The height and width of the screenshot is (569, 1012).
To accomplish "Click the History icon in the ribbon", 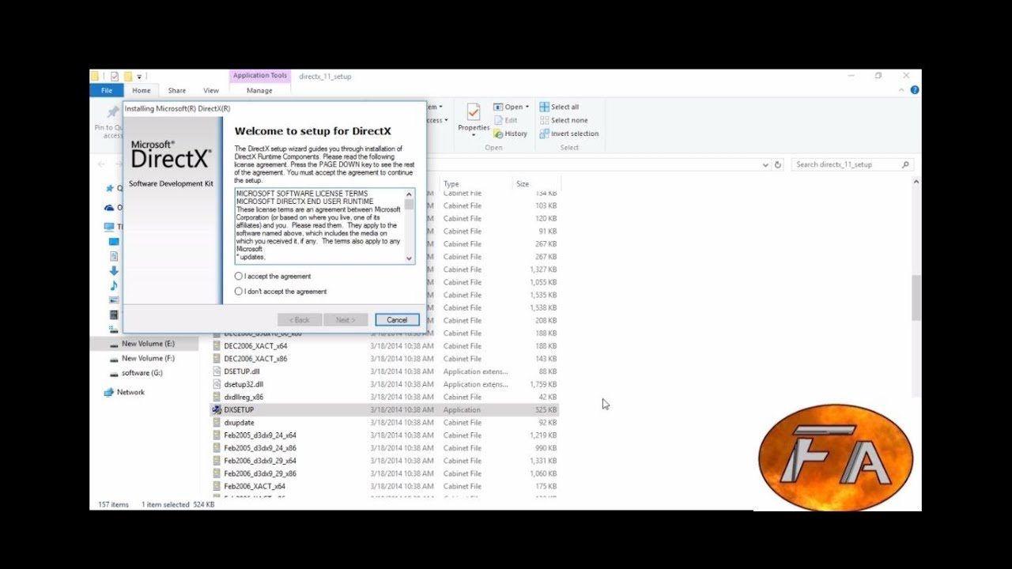I will (x=499, y=134).
